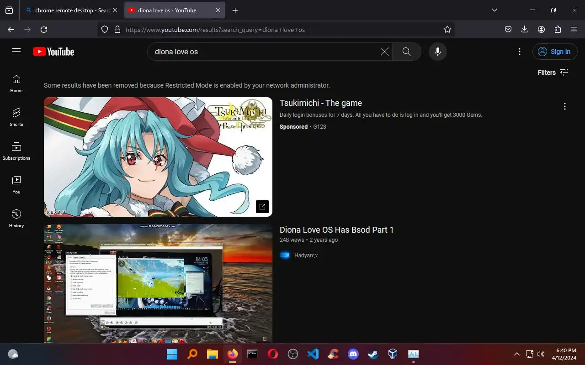Open Tsukimichi - The game title link
This screenshot has height=365, width=585.
pos(321,103)
